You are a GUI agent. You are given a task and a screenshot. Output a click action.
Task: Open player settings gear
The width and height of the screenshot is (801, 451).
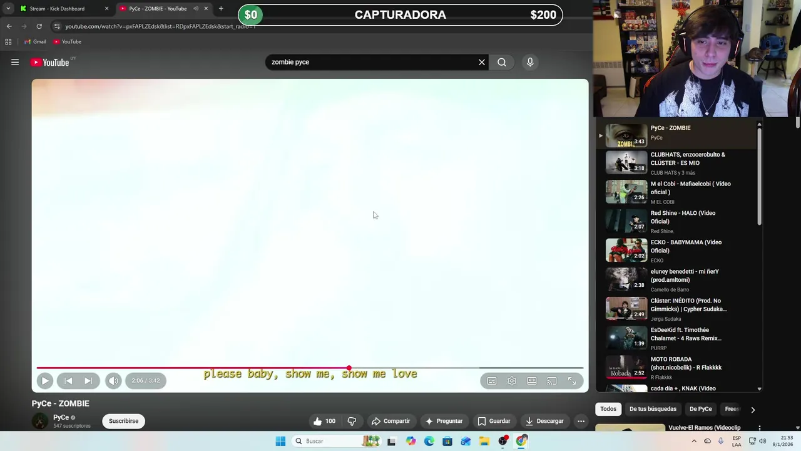pos(512,381)
